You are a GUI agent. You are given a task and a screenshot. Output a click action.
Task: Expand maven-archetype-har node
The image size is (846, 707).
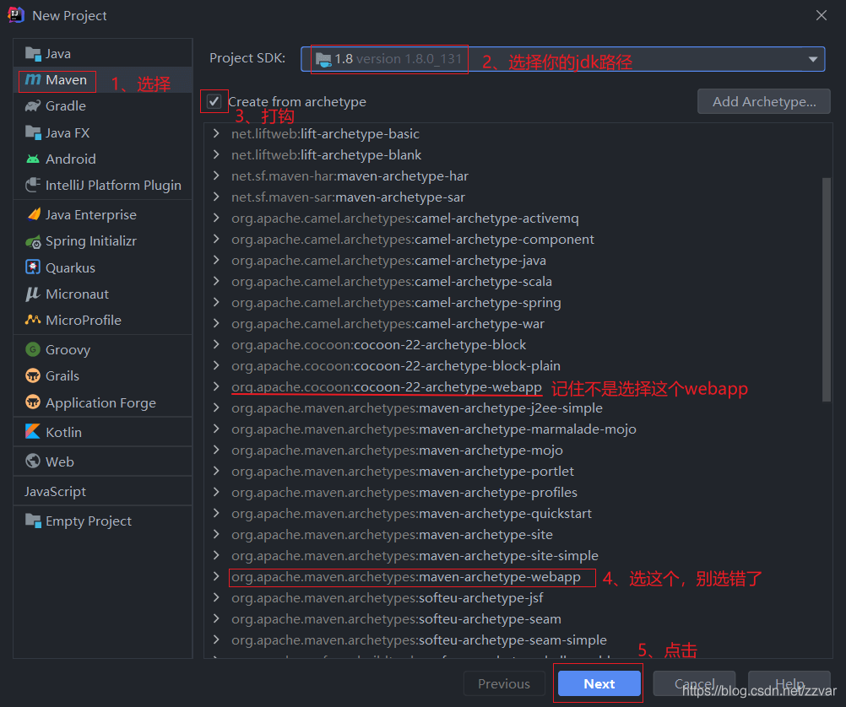pyautogui.click(x=216, y=175)
